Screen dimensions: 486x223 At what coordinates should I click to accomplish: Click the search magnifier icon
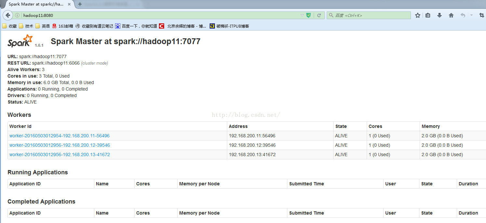pyautogui.click(x=331, y=15)
